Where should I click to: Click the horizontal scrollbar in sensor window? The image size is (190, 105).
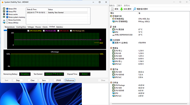[x=149, y=103]
